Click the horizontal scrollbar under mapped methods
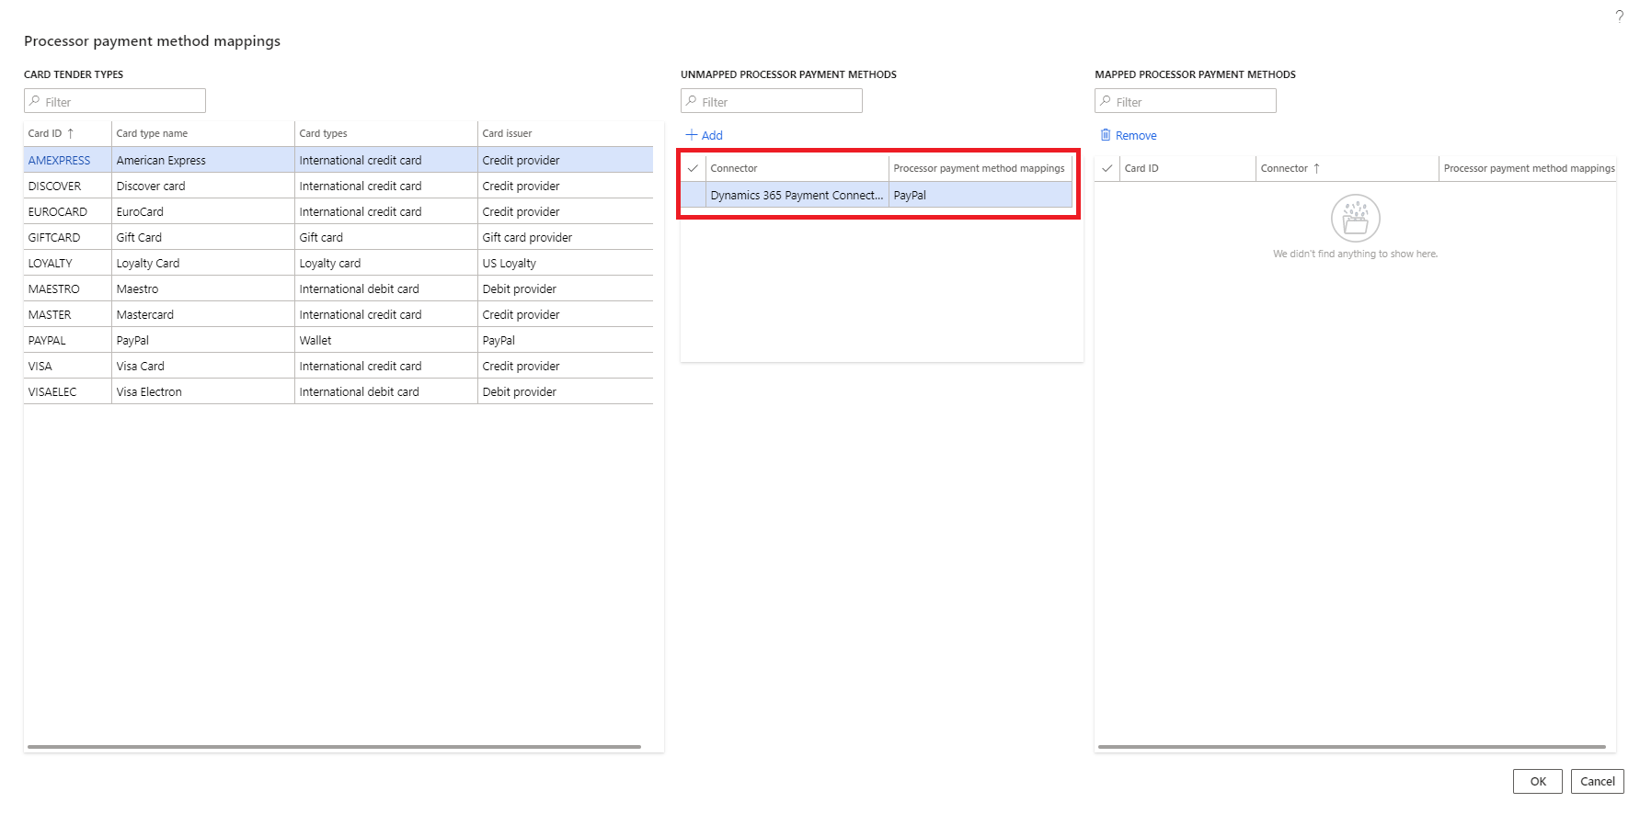Screen dimensions: 1640x814 (x=1351, y=747)
